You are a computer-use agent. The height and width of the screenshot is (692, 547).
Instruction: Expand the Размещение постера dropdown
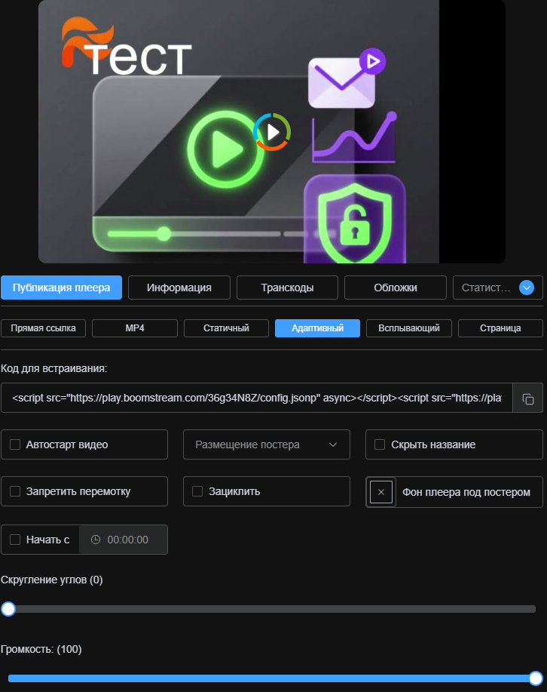(x=267, y=444)
